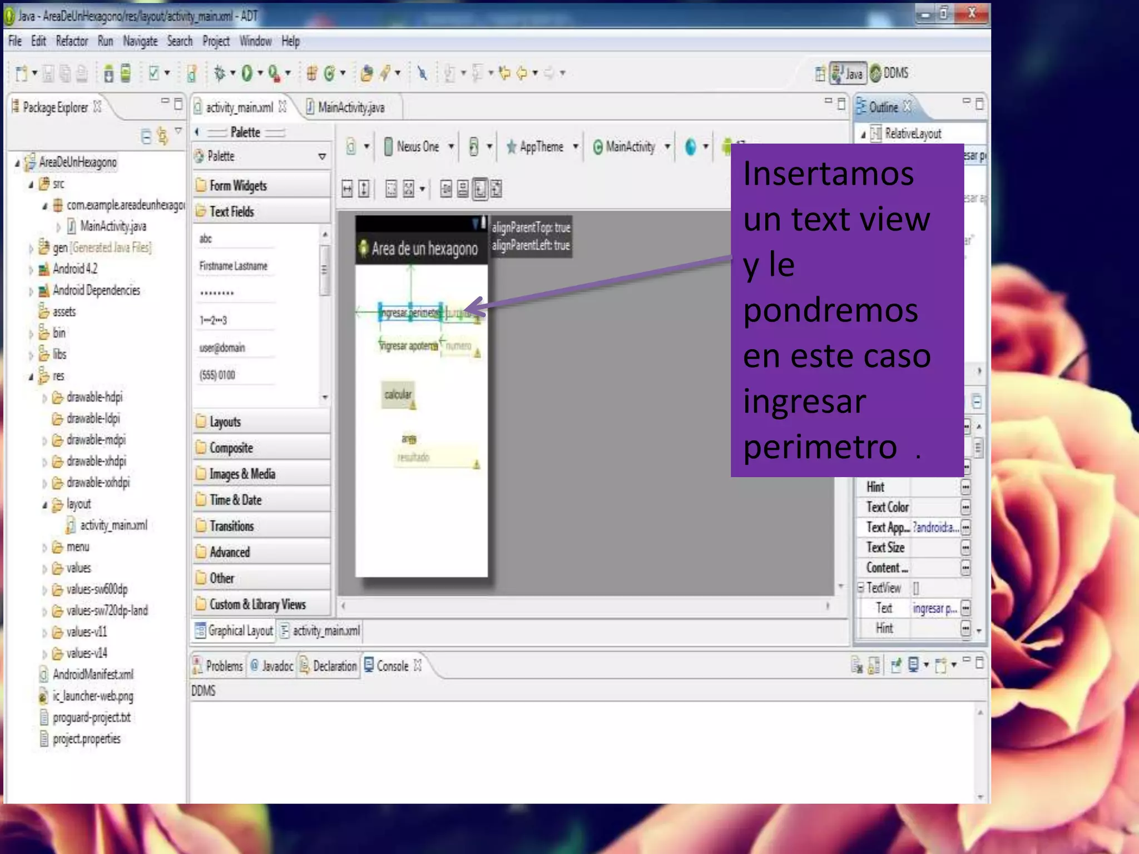
Task: Open the Refactor menu
Action: point(72,41)
